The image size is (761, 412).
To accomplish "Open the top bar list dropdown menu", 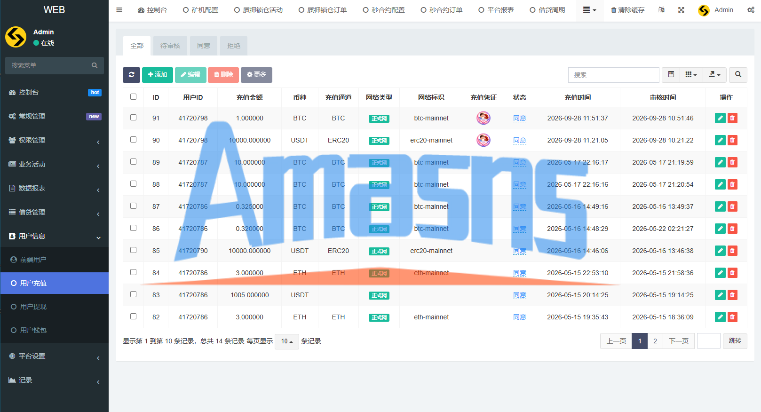I will click(x=589, y=10).
